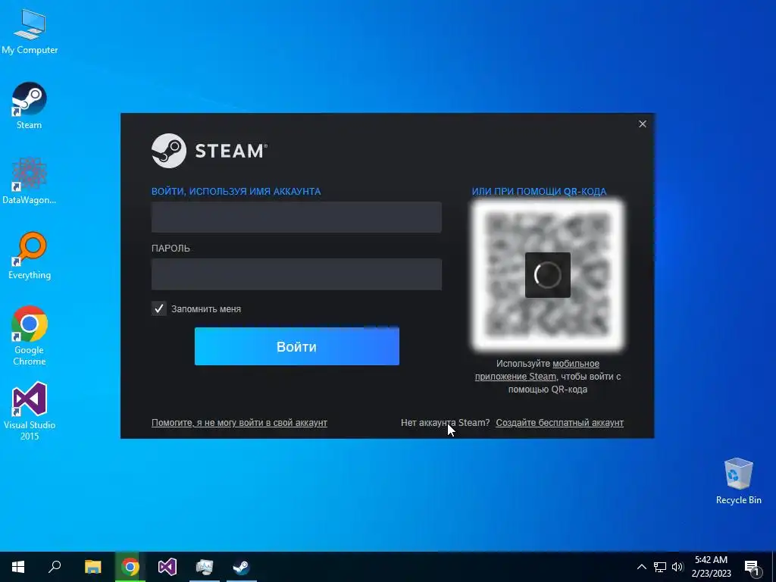This screenshot has width=776, height=582.
Task: Open taskbar search magnifier
Action: pos(55,567)
